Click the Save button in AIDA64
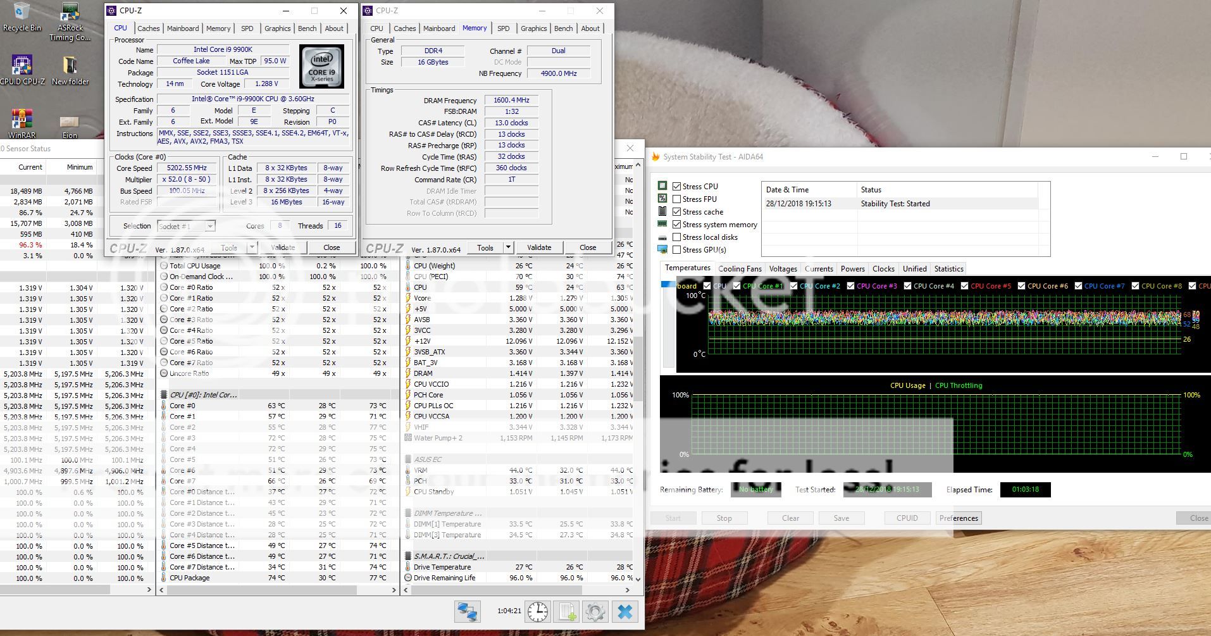Screen dimensions: 1211x636 tap(841, 518)
